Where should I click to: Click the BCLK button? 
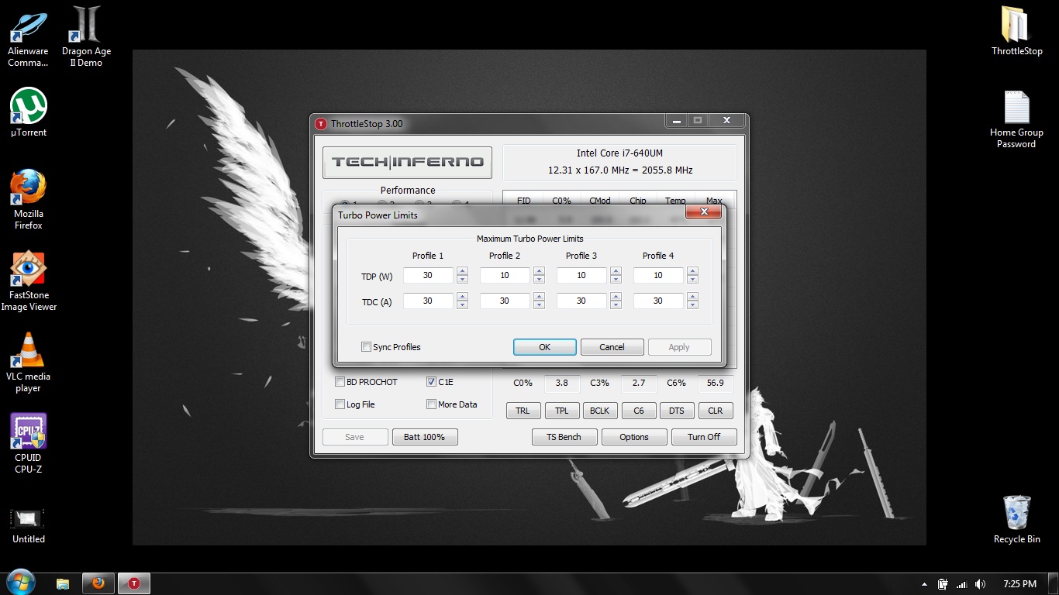[599, 411]
